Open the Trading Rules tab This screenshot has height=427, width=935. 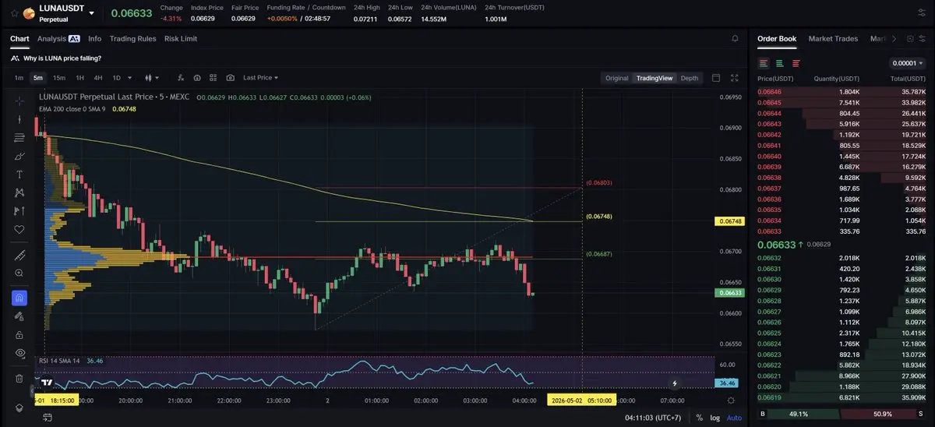tap(132, 38)
